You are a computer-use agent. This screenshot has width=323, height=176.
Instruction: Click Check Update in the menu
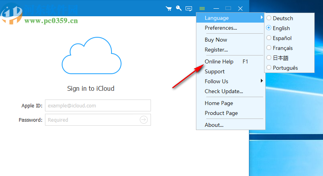point(223,91)
